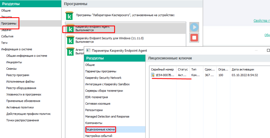Open Точки распространения subsection
The image size is (270, 138).
23,120
